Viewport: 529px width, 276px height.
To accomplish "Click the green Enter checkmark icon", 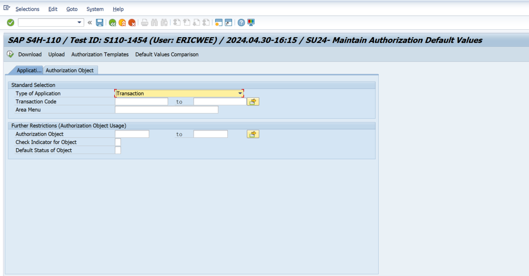I will coord(10,23).
